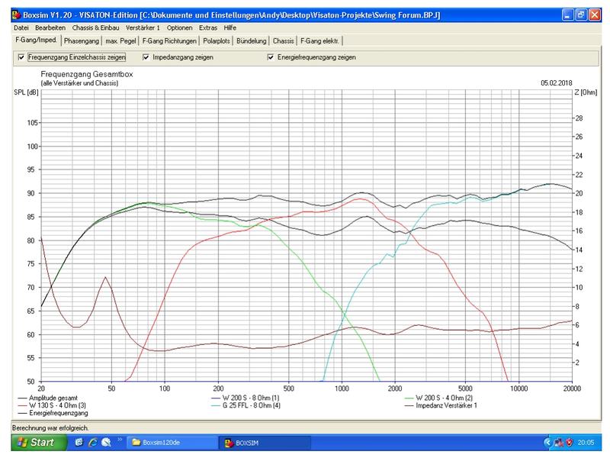Screen dimensions: 610x458
Task: Restore down the Boxsim window
Action: click(x=581, y=15)
